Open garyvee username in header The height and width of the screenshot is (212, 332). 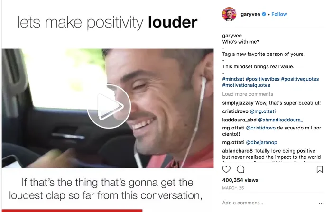coord(250,14)
